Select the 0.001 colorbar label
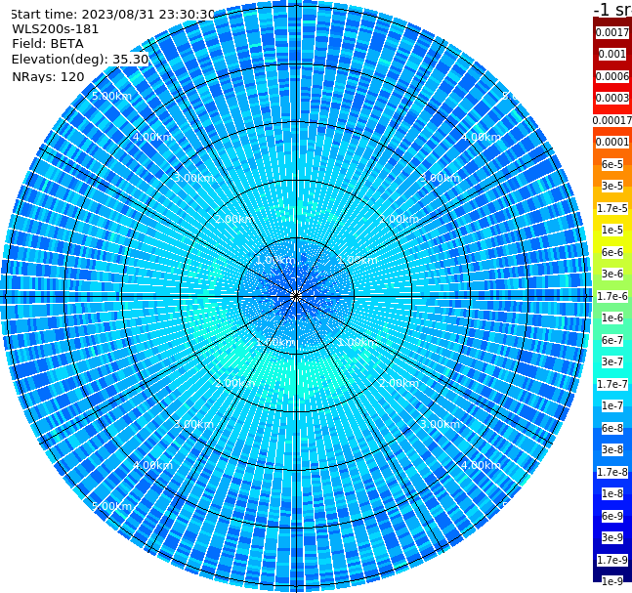The image size is (632, 593). click(x=612, y=54)
